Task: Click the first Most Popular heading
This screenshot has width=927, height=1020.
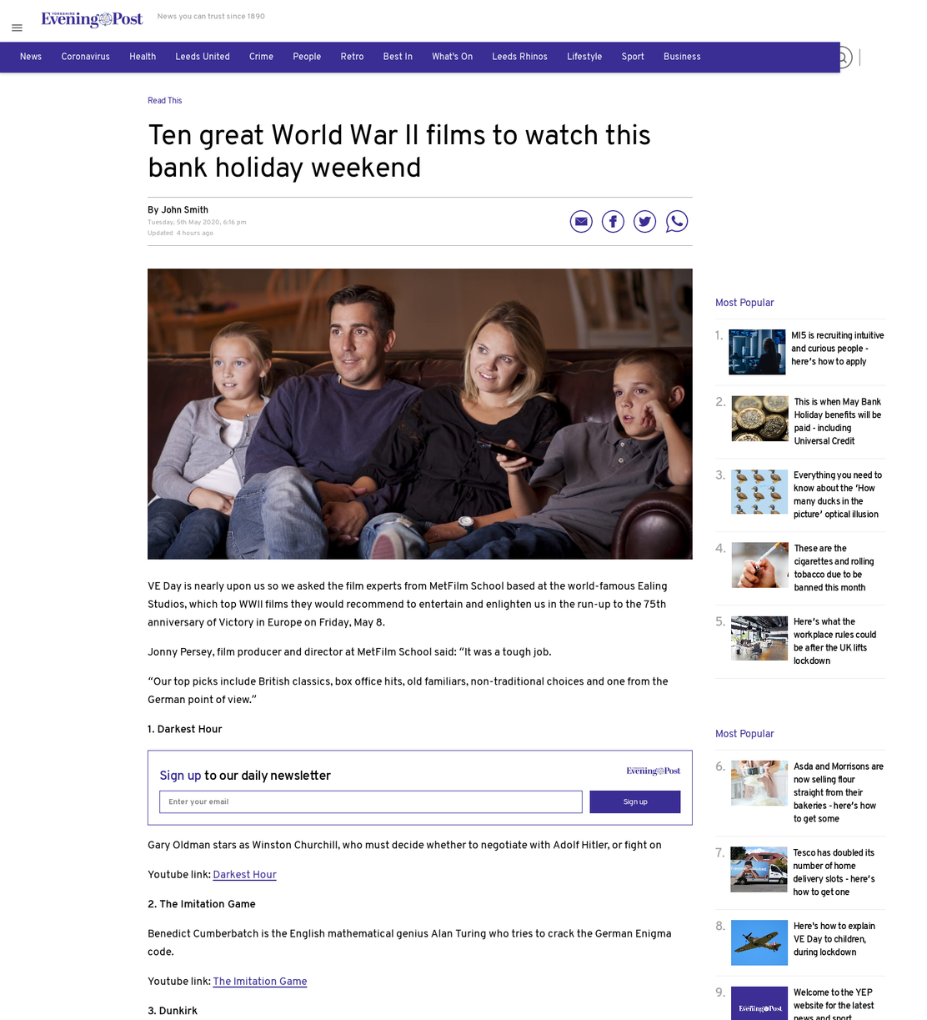Action: coord(744,303)
